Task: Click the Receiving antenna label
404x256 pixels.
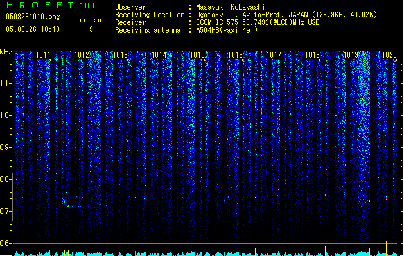Action: (148, 30)
